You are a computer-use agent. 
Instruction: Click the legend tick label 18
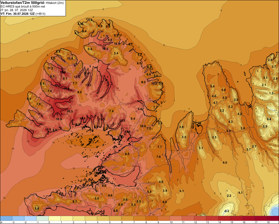click(268, 222)
